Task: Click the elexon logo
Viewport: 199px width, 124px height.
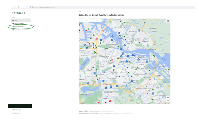Action: tap(19, 12)
